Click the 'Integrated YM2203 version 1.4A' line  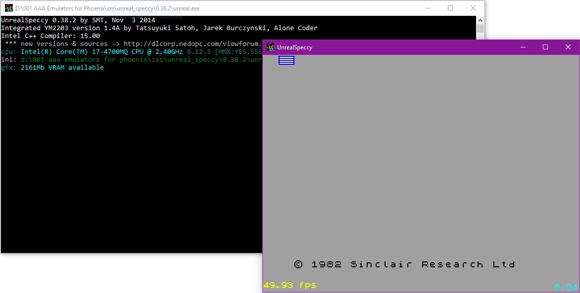point(159,28)
